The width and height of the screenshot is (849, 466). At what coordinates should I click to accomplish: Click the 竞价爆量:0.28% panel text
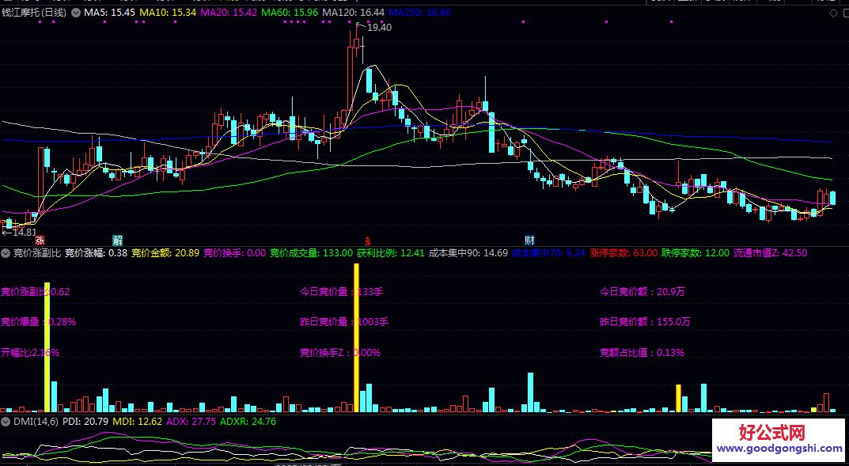click(x=39, y=321)
